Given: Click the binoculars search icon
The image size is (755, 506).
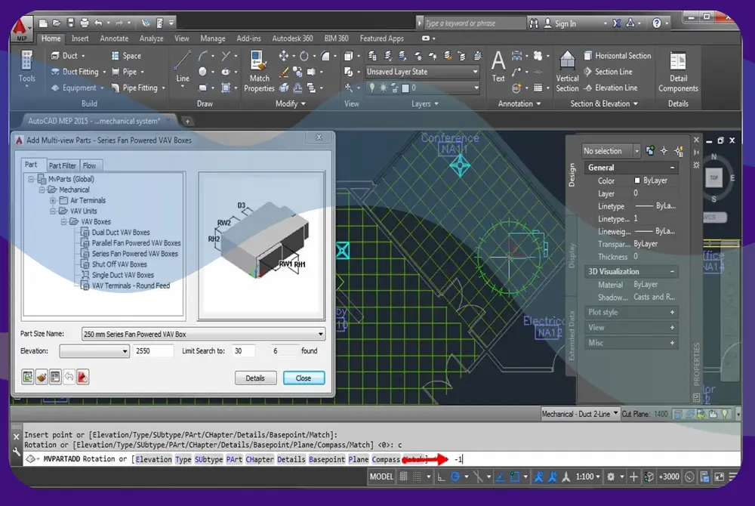Looking at the screenshot, I should [534, 23].
